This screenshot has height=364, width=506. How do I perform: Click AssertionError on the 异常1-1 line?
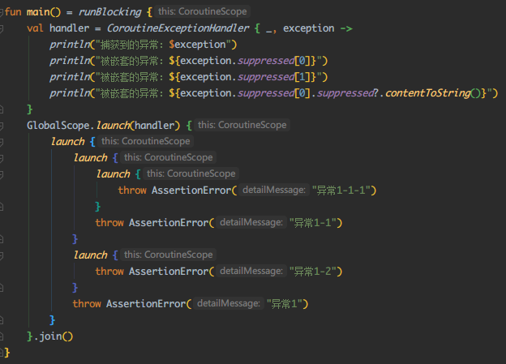click(x=169, y=223)
